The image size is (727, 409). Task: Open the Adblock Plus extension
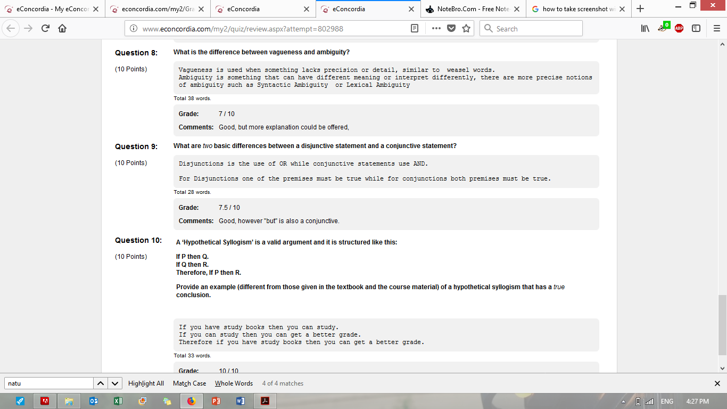tap(679, 29)
